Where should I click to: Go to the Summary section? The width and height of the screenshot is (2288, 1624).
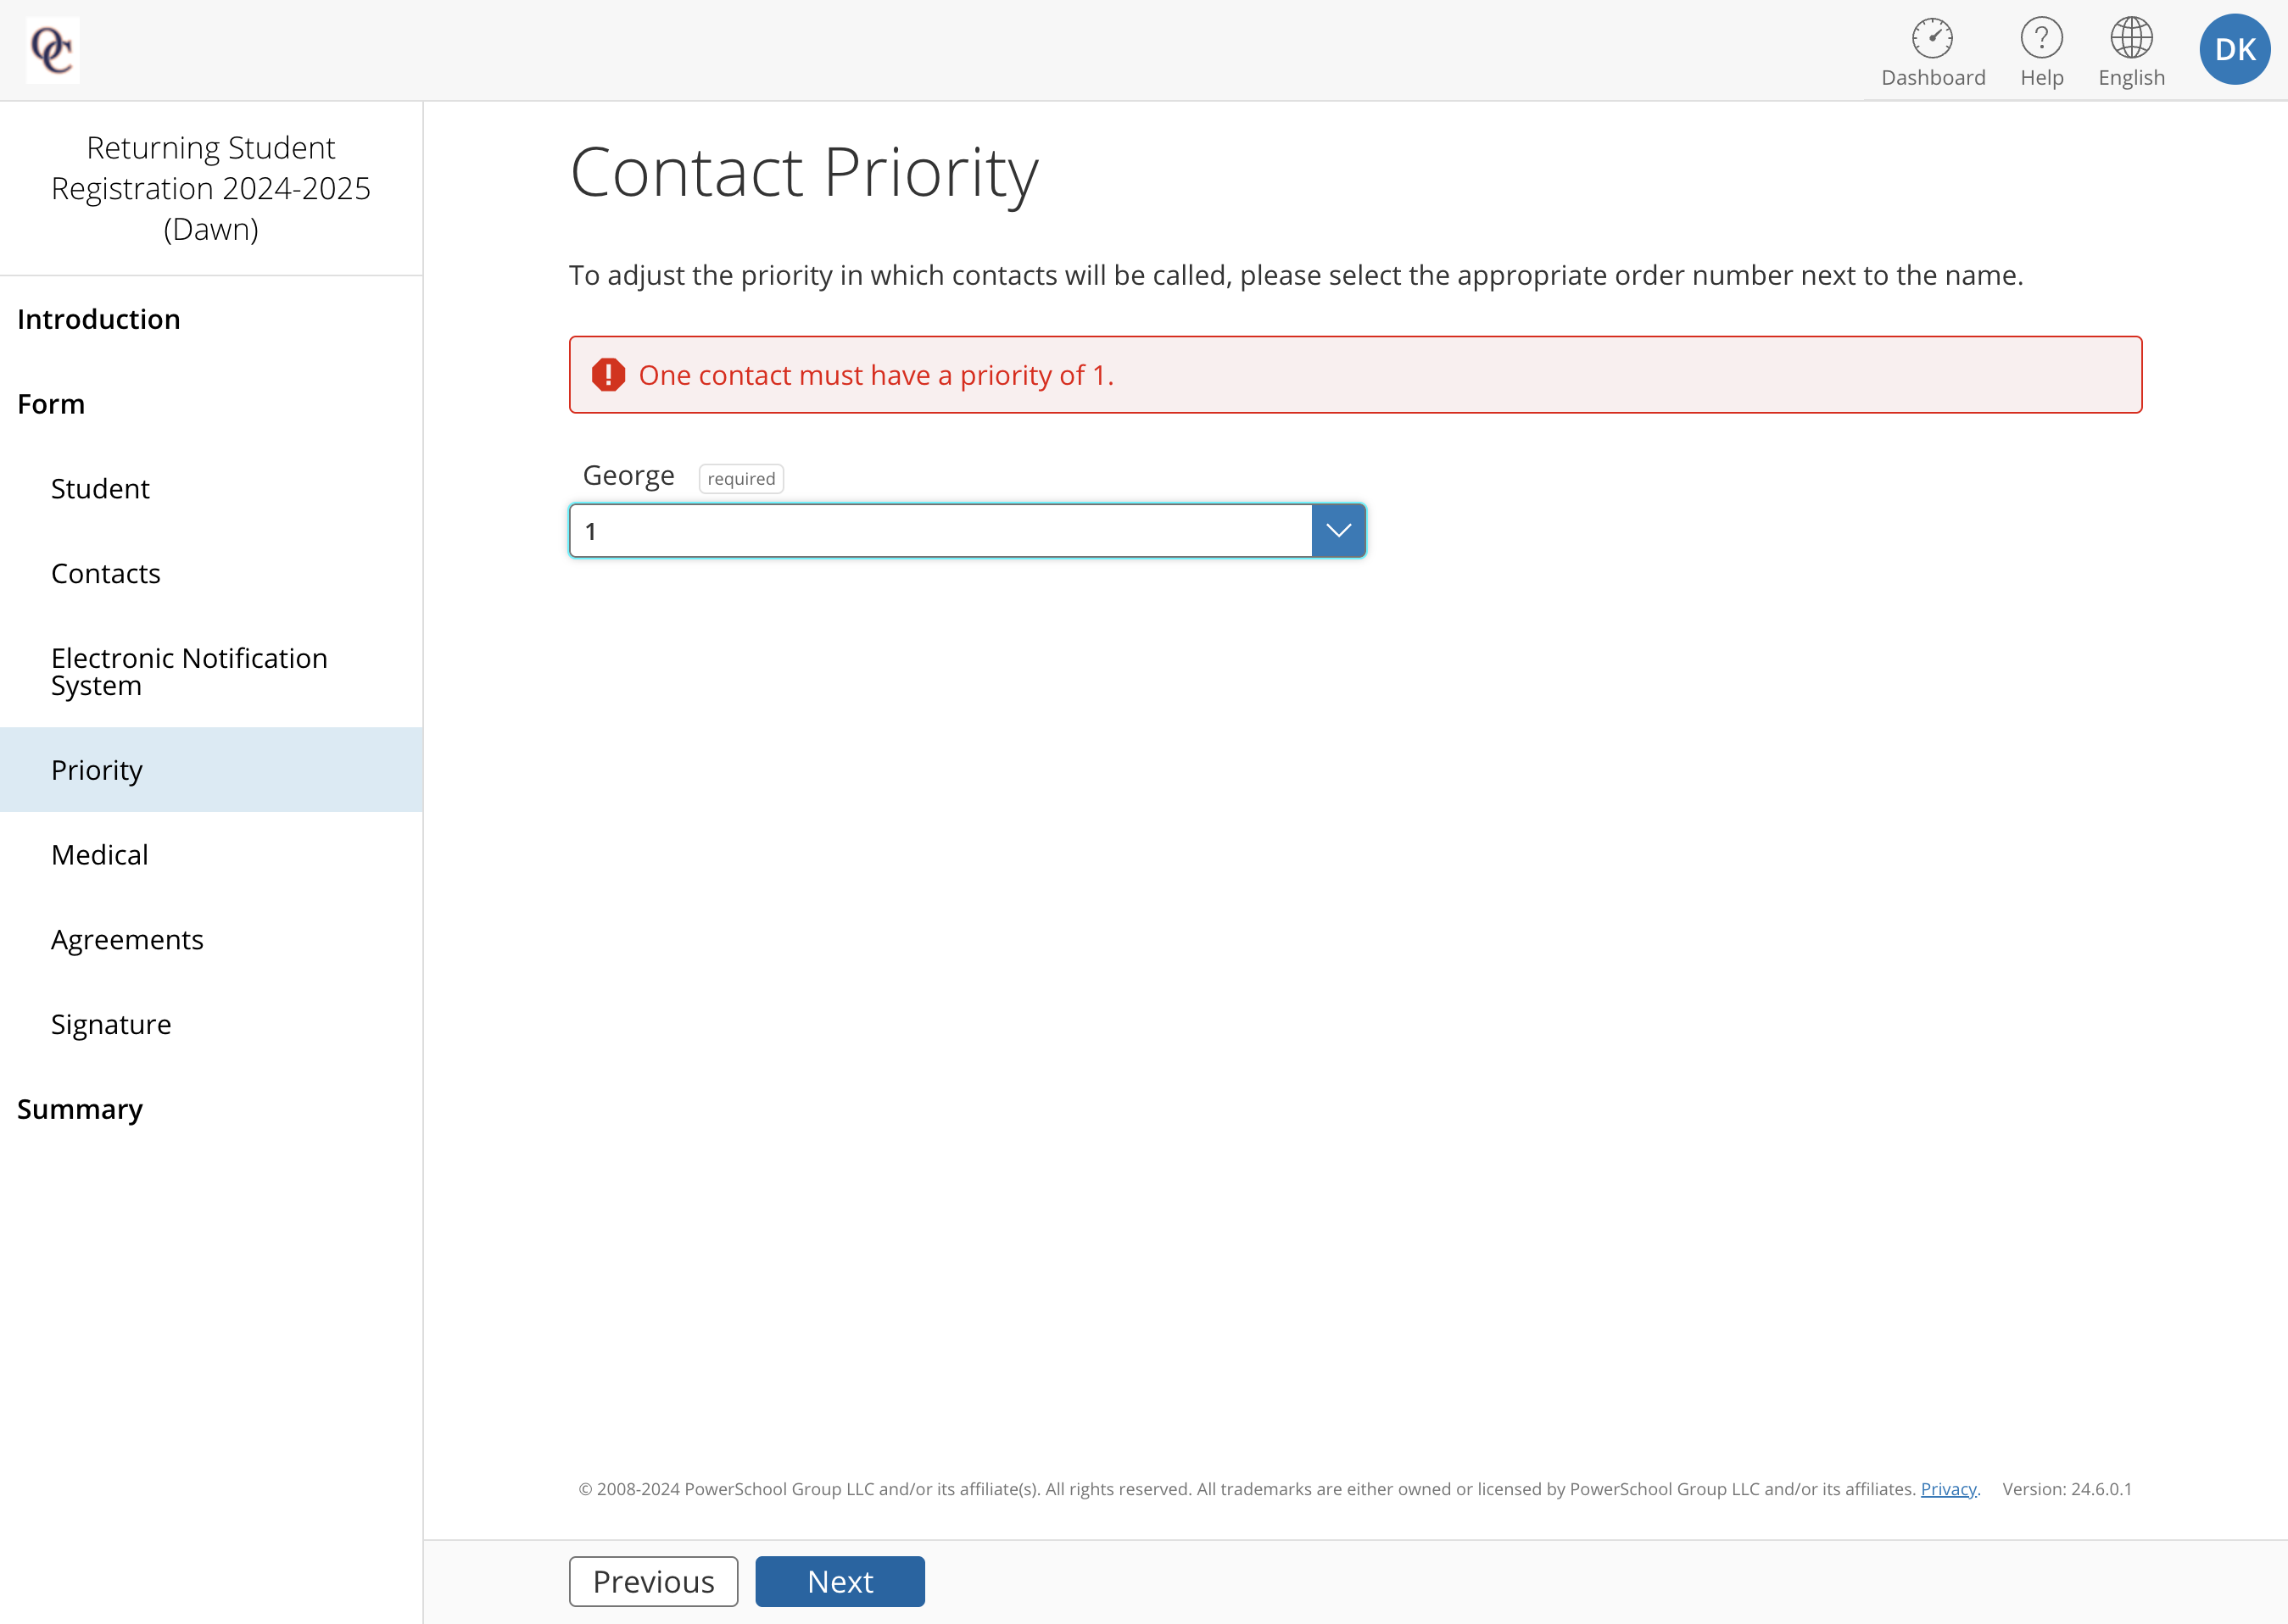[x=80, y=1109]
